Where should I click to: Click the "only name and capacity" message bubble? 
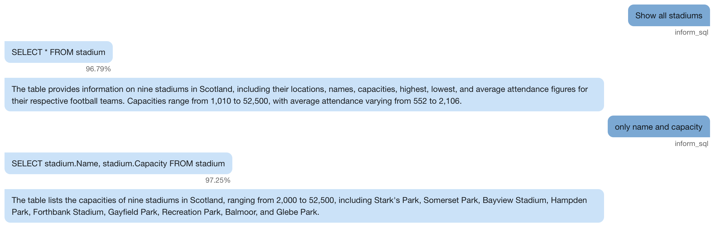point(659,127)
